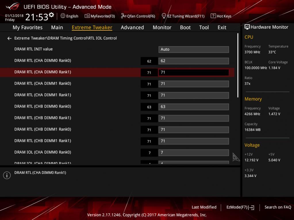Screen dimensions: 294x220
Task: Select DRAM RTL (CHB DIMM0 Rank1) row label
Action: [43, 118]
